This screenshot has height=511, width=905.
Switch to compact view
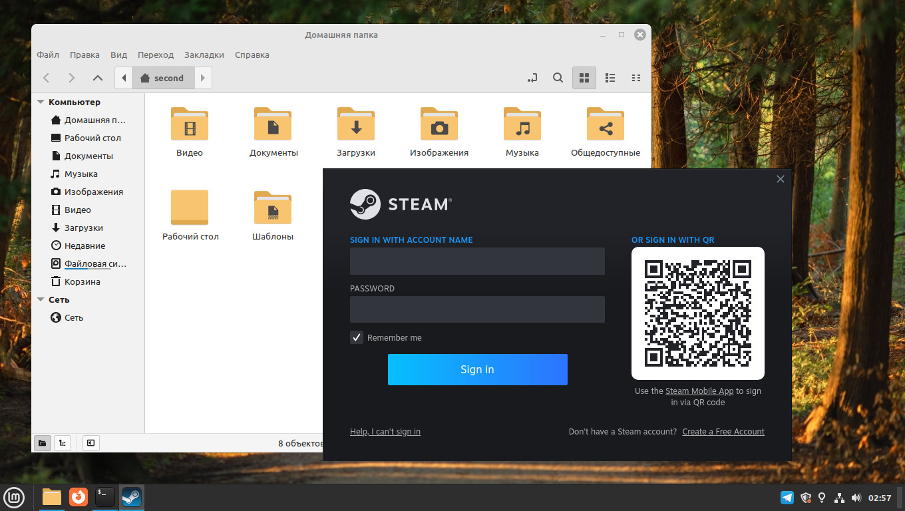point(636,78)
